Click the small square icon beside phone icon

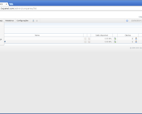coord(37,21)
